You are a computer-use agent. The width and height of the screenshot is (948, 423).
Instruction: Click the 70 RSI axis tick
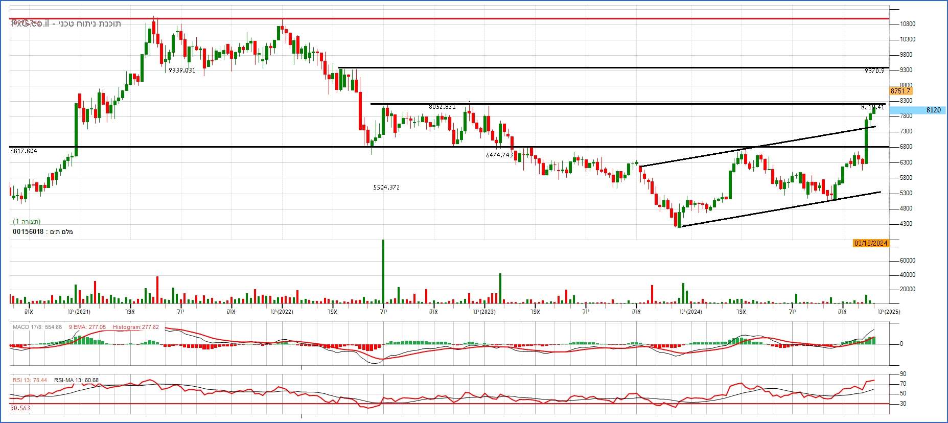click(x=903, y=384)
